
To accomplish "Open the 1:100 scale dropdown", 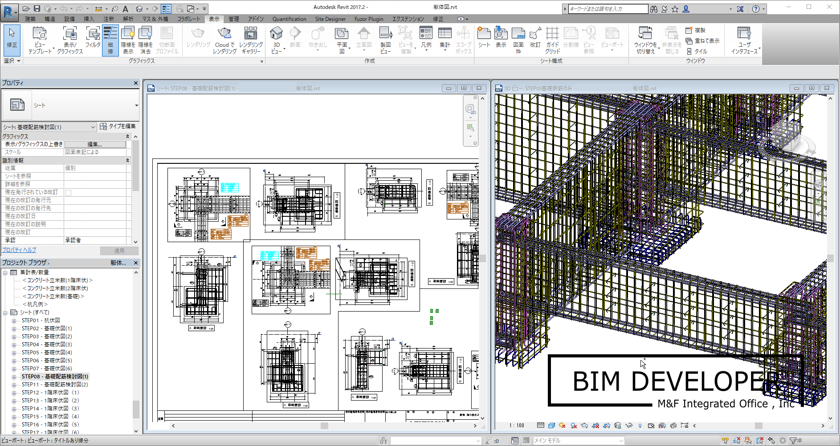I will (517, 425).
